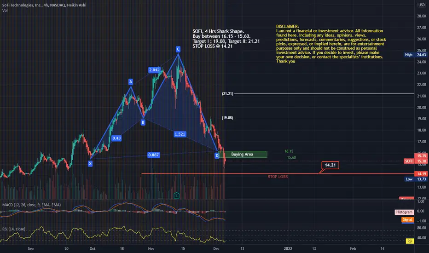Click the Sep label on time axis
This screenshot has width=429, height=253.
click(x=31, y=248)
